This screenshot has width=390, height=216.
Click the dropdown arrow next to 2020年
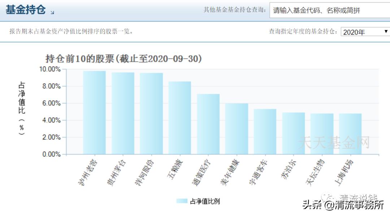pyautogui.click(x=386, y=32)
